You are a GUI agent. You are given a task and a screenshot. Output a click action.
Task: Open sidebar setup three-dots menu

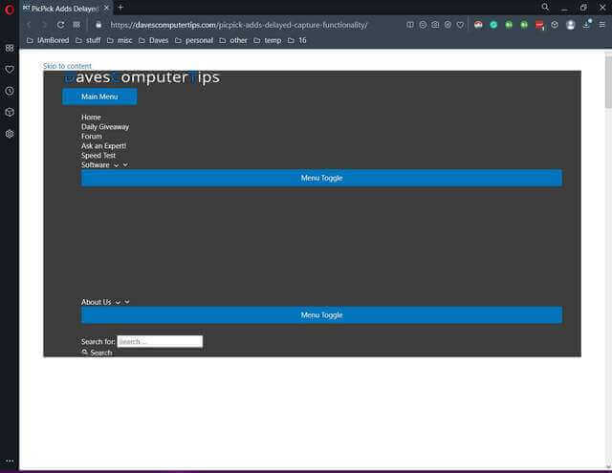pos(10,461)
